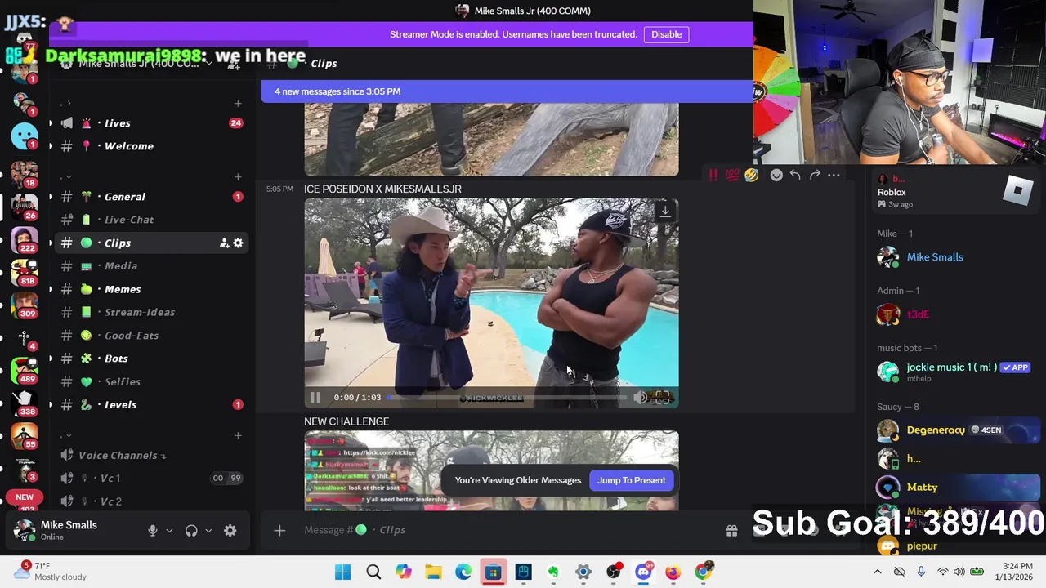Open File Explorer from taskbar
Viewport: 1046px width, 588px height.
[433, 572]
